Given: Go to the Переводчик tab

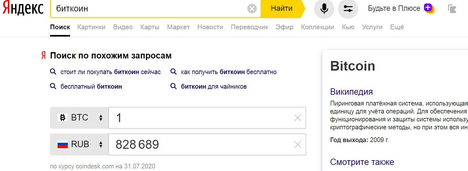Looking at the screenshot, I should tap(249, 27).
